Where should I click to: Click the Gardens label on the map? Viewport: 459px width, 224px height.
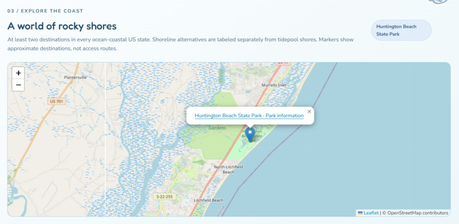(x=217, y=128)
